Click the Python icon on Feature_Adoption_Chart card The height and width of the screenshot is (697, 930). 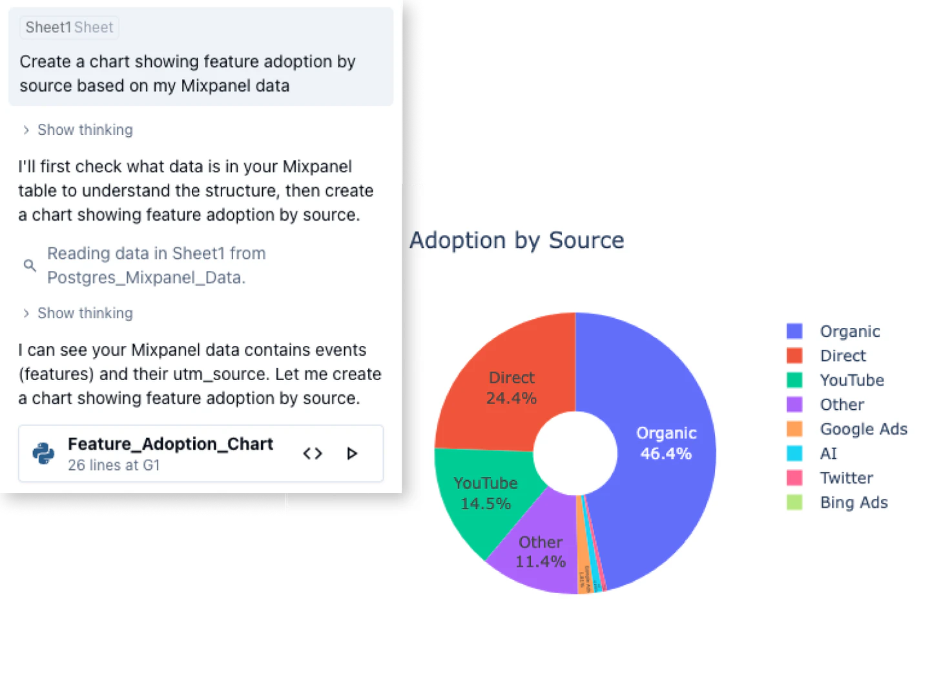[x=43, y=454]
